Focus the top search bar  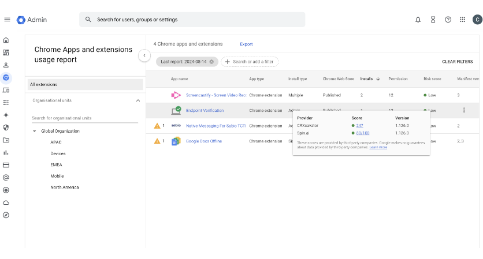192,20
